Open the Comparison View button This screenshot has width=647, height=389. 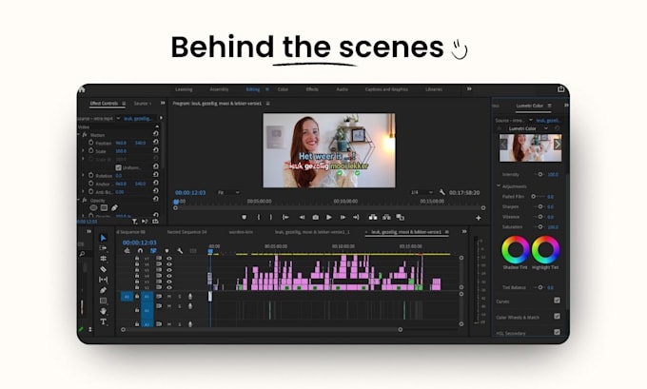tap(401, 217)
